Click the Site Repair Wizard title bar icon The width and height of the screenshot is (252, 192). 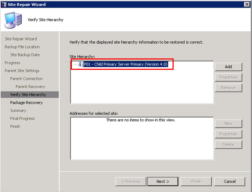[x=4, y=5]
